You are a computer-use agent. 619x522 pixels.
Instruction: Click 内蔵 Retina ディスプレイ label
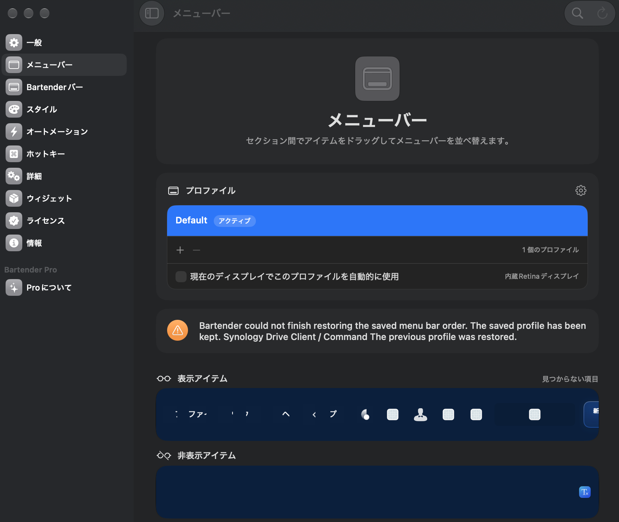(x=542, y=276)
